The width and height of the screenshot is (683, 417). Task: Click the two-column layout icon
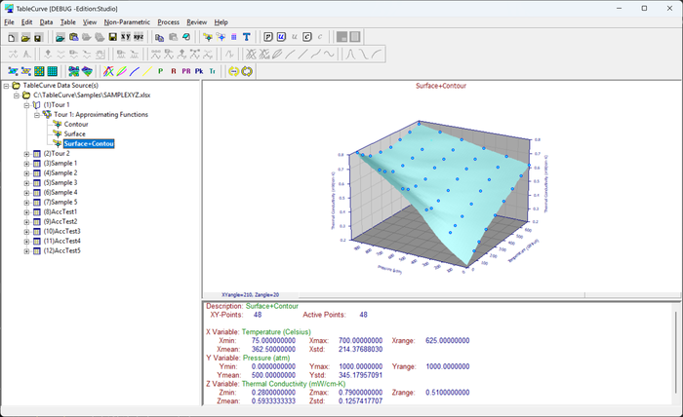point(355,37)
